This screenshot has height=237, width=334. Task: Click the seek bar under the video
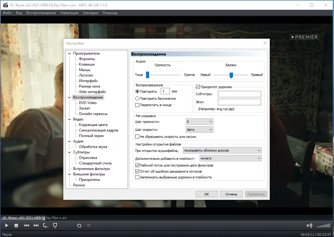[x=167, y=218]
